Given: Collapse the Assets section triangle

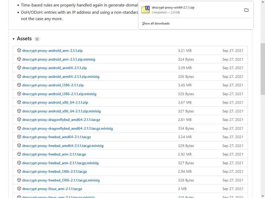Looking at the screenshot, I should (x=13, y=39).
